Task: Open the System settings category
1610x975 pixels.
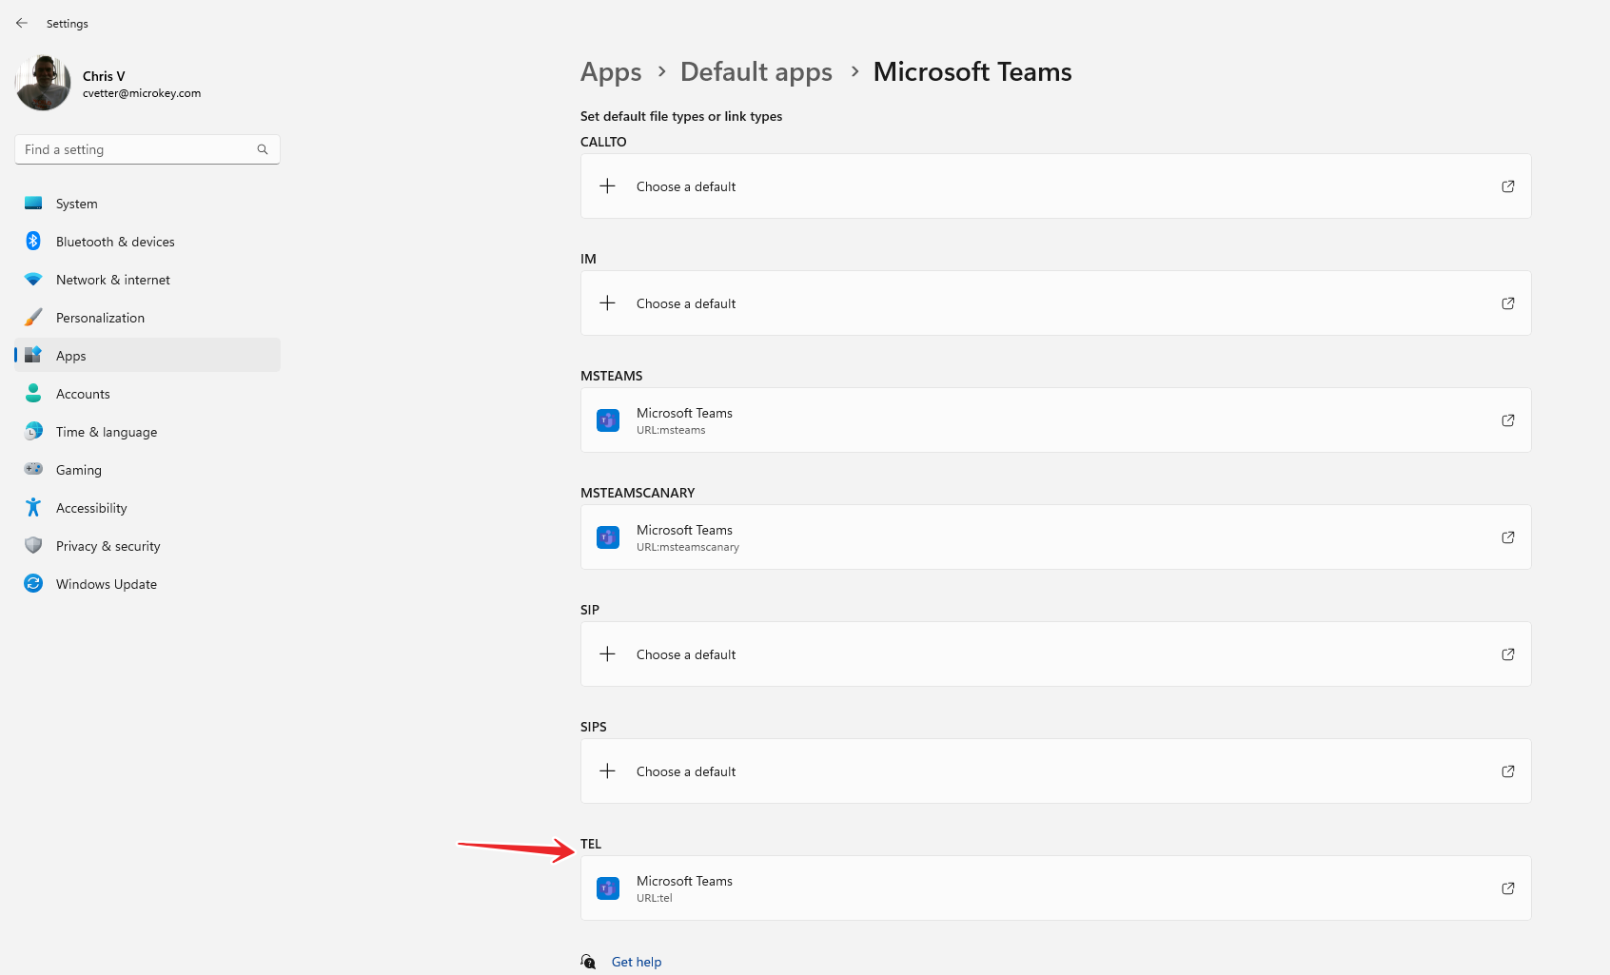Action: tap(147, 203)
